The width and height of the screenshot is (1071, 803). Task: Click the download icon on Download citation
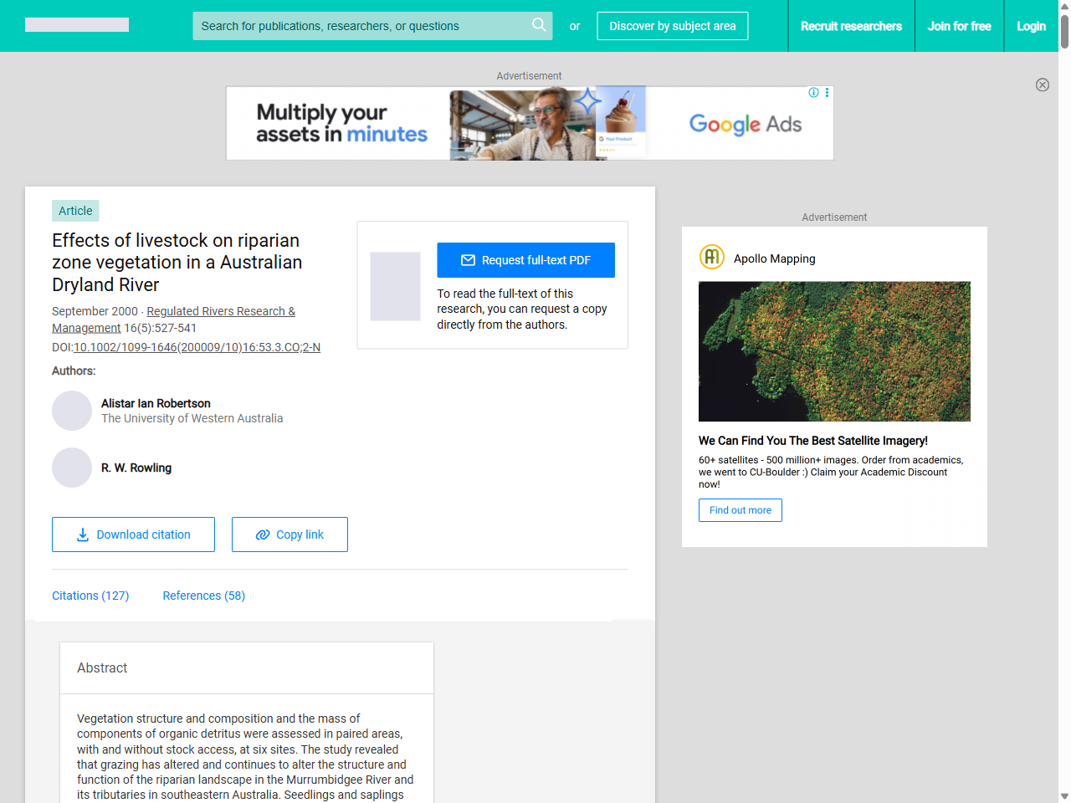click(82, 534)
